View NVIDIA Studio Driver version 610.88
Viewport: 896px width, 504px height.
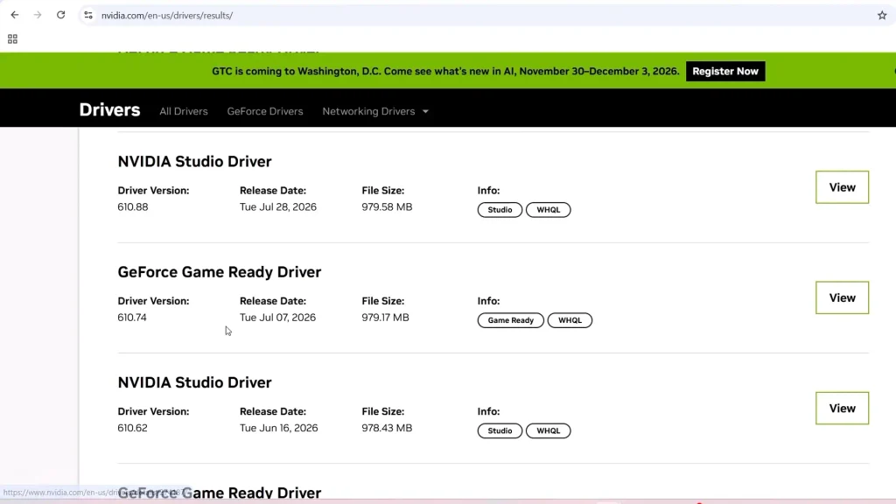pyautogui.click(x=842, y=187)
